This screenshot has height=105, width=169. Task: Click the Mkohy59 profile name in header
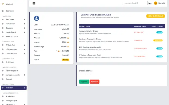(161, 3)
